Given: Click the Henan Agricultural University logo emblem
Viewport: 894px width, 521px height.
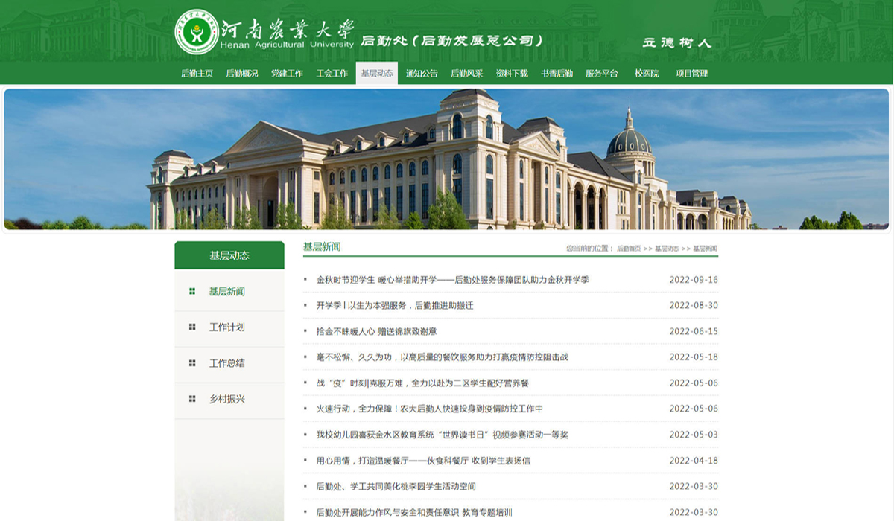Looking at the screenshot, I should coord(196,31).
